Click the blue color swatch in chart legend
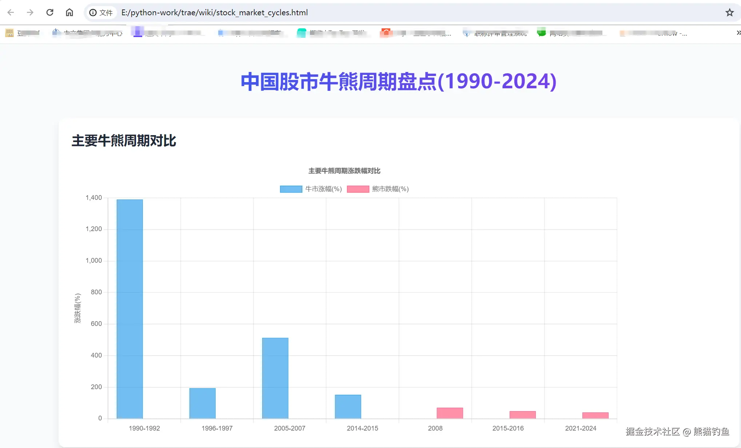 point(291,189)
